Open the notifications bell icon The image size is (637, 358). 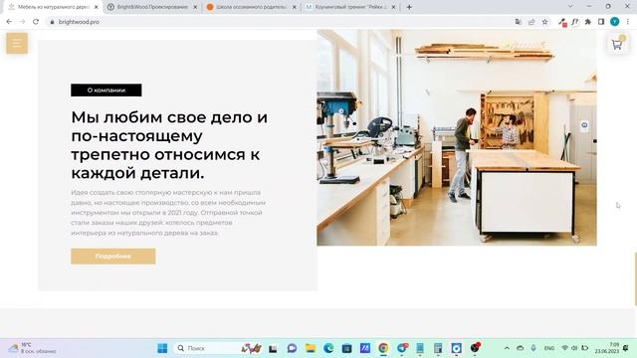point(626,348)
